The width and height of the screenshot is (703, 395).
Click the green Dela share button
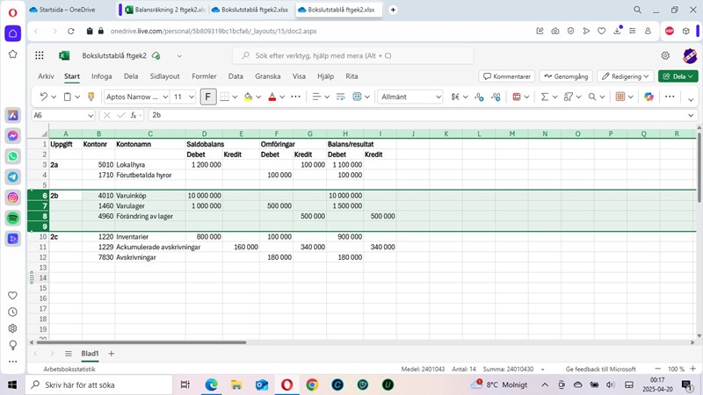click(x=678, y=76)
